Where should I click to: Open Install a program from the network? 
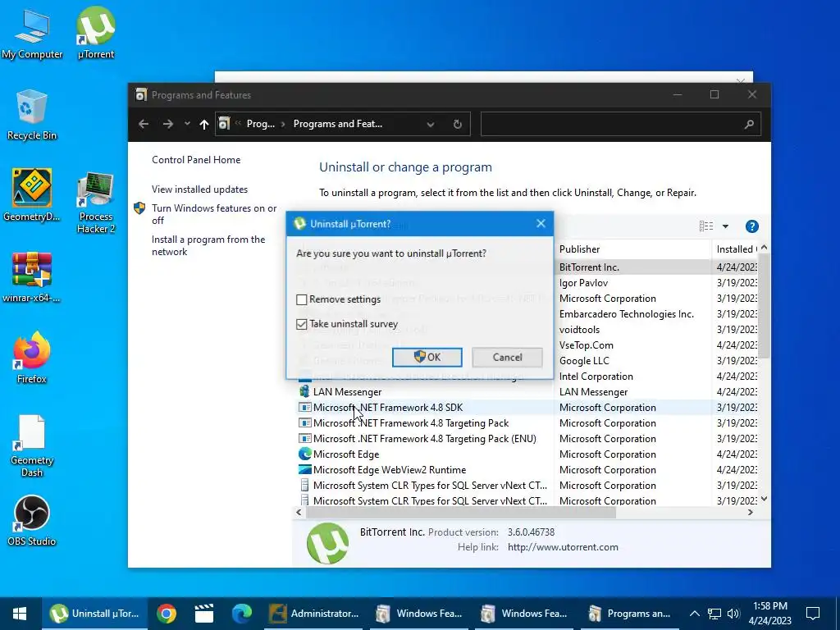208,245
